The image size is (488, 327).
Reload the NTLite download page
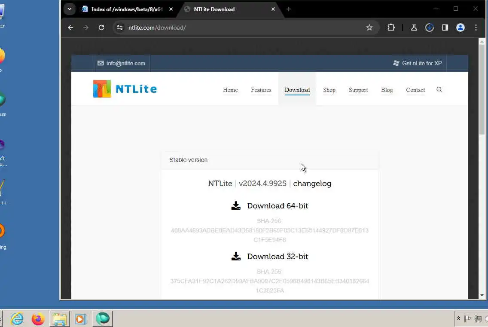coord(101,28)
